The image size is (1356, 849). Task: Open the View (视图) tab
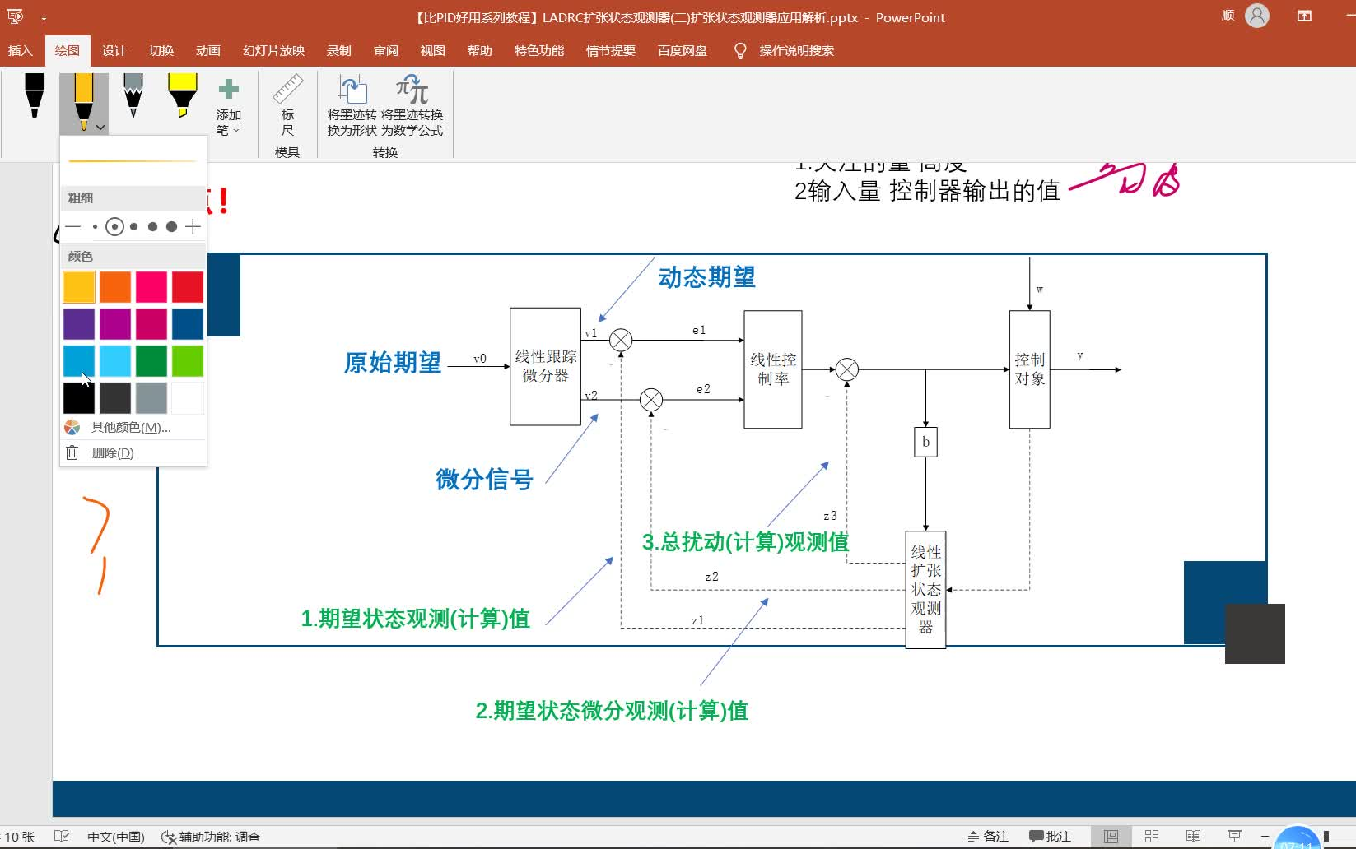pos(433,50)
